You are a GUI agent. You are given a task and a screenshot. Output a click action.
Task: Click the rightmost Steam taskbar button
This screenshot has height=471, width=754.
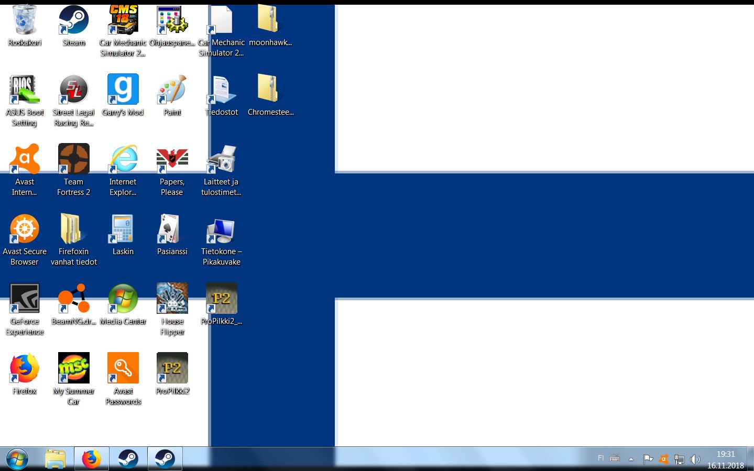pos(165,459)
